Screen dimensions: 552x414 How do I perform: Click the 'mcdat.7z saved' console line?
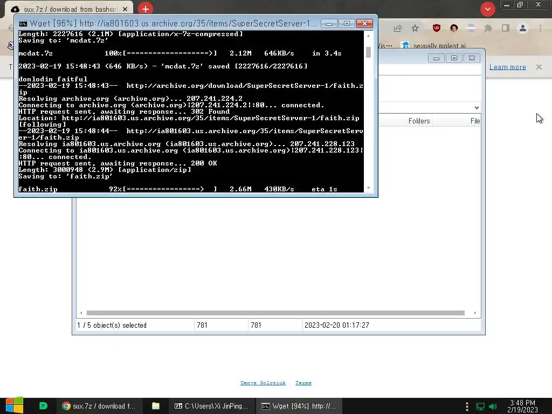click(x=163, y=66)
